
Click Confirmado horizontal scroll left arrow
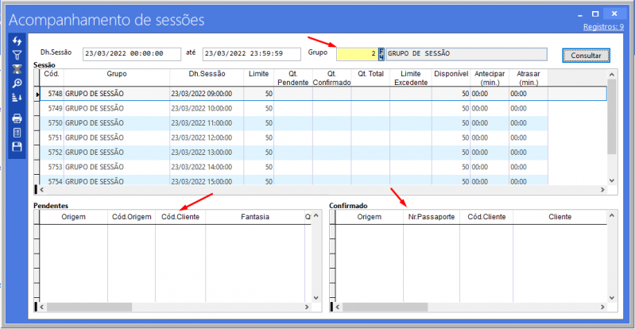338,307
